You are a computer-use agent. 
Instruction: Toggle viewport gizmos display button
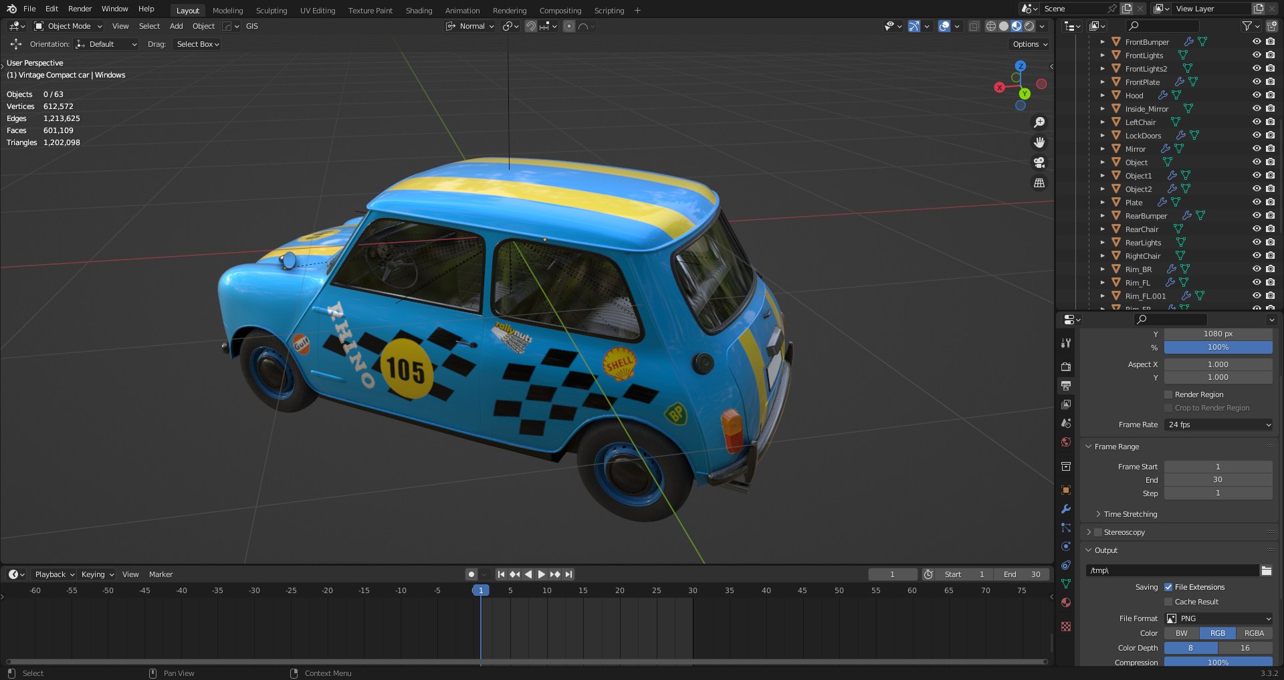(914, 26)
